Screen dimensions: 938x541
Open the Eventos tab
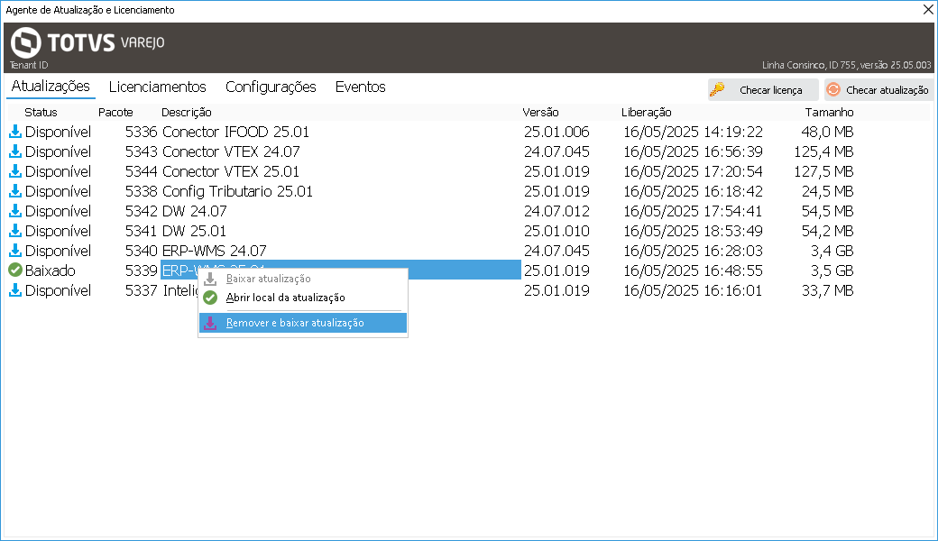click(360, 87)
